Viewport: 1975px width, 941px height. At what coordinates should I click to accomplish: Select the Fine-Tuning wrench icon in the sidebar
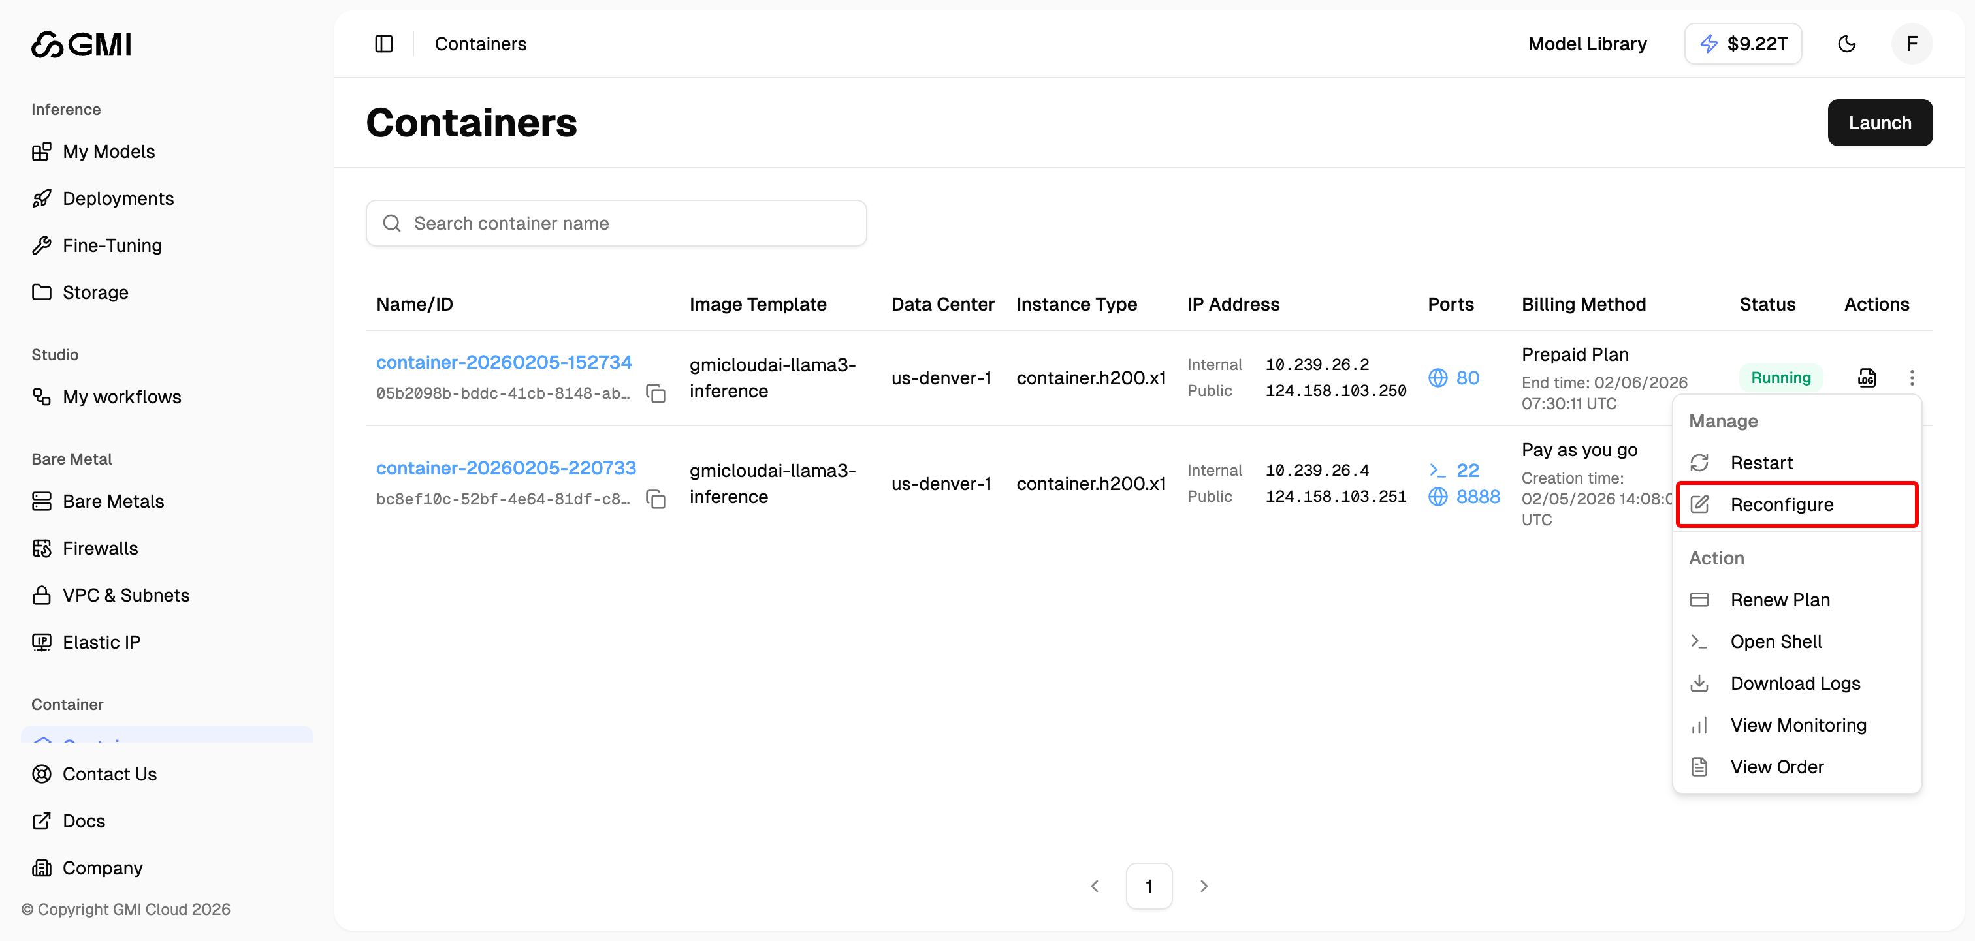click(x=42, y=245)
